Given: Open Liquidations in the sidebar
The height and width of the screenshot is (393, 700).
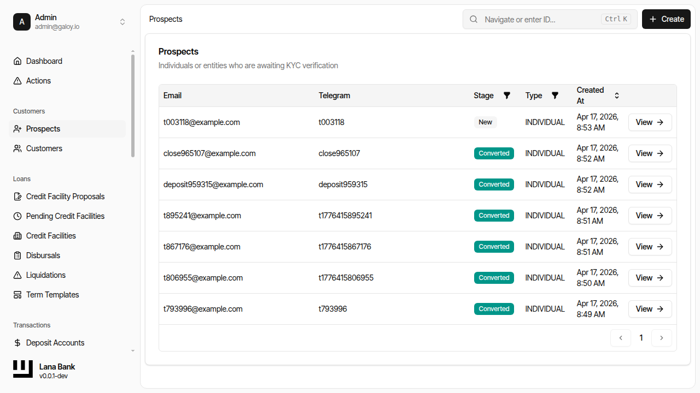Looking at the screenshot, I should 46,275.
